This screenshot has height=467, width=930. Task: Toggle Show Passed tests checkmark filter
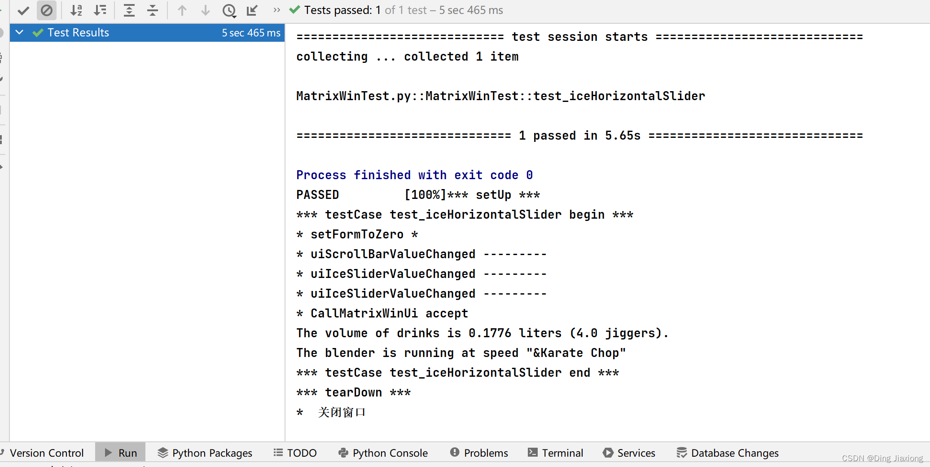[23, 10]
